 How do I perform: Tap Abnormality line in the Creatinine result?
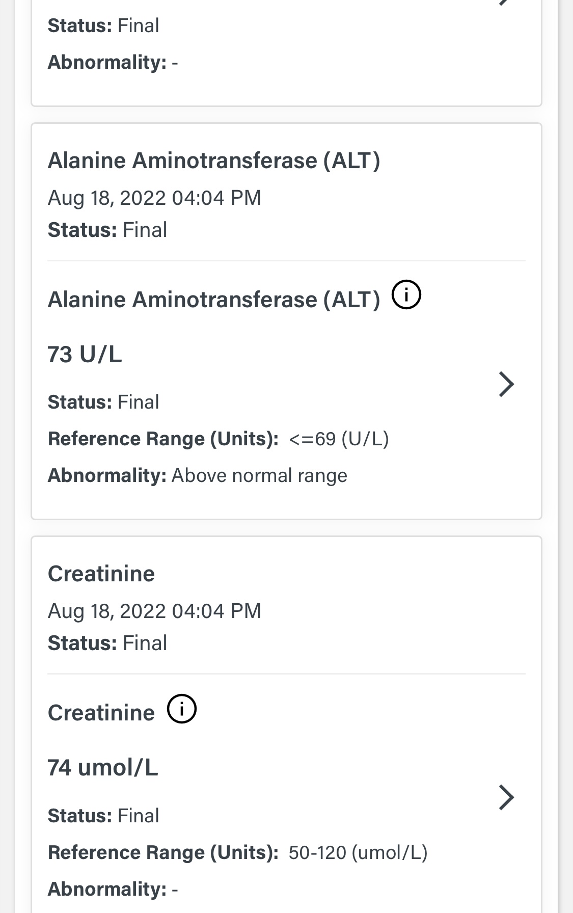(113, 889)
